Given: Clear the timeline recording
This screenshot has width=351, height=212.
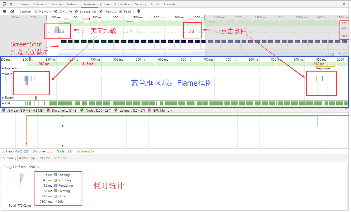Looking at the screenshot, I should tap(12, 11).
